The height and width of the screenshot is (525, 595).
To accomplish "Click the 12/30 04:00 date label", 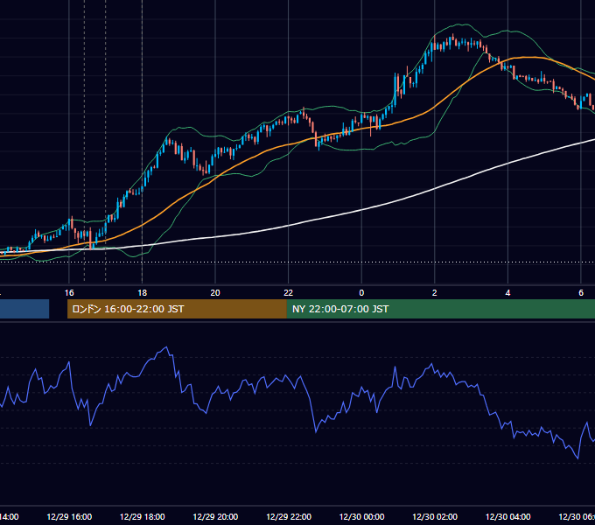I will (x=508, y=516).
